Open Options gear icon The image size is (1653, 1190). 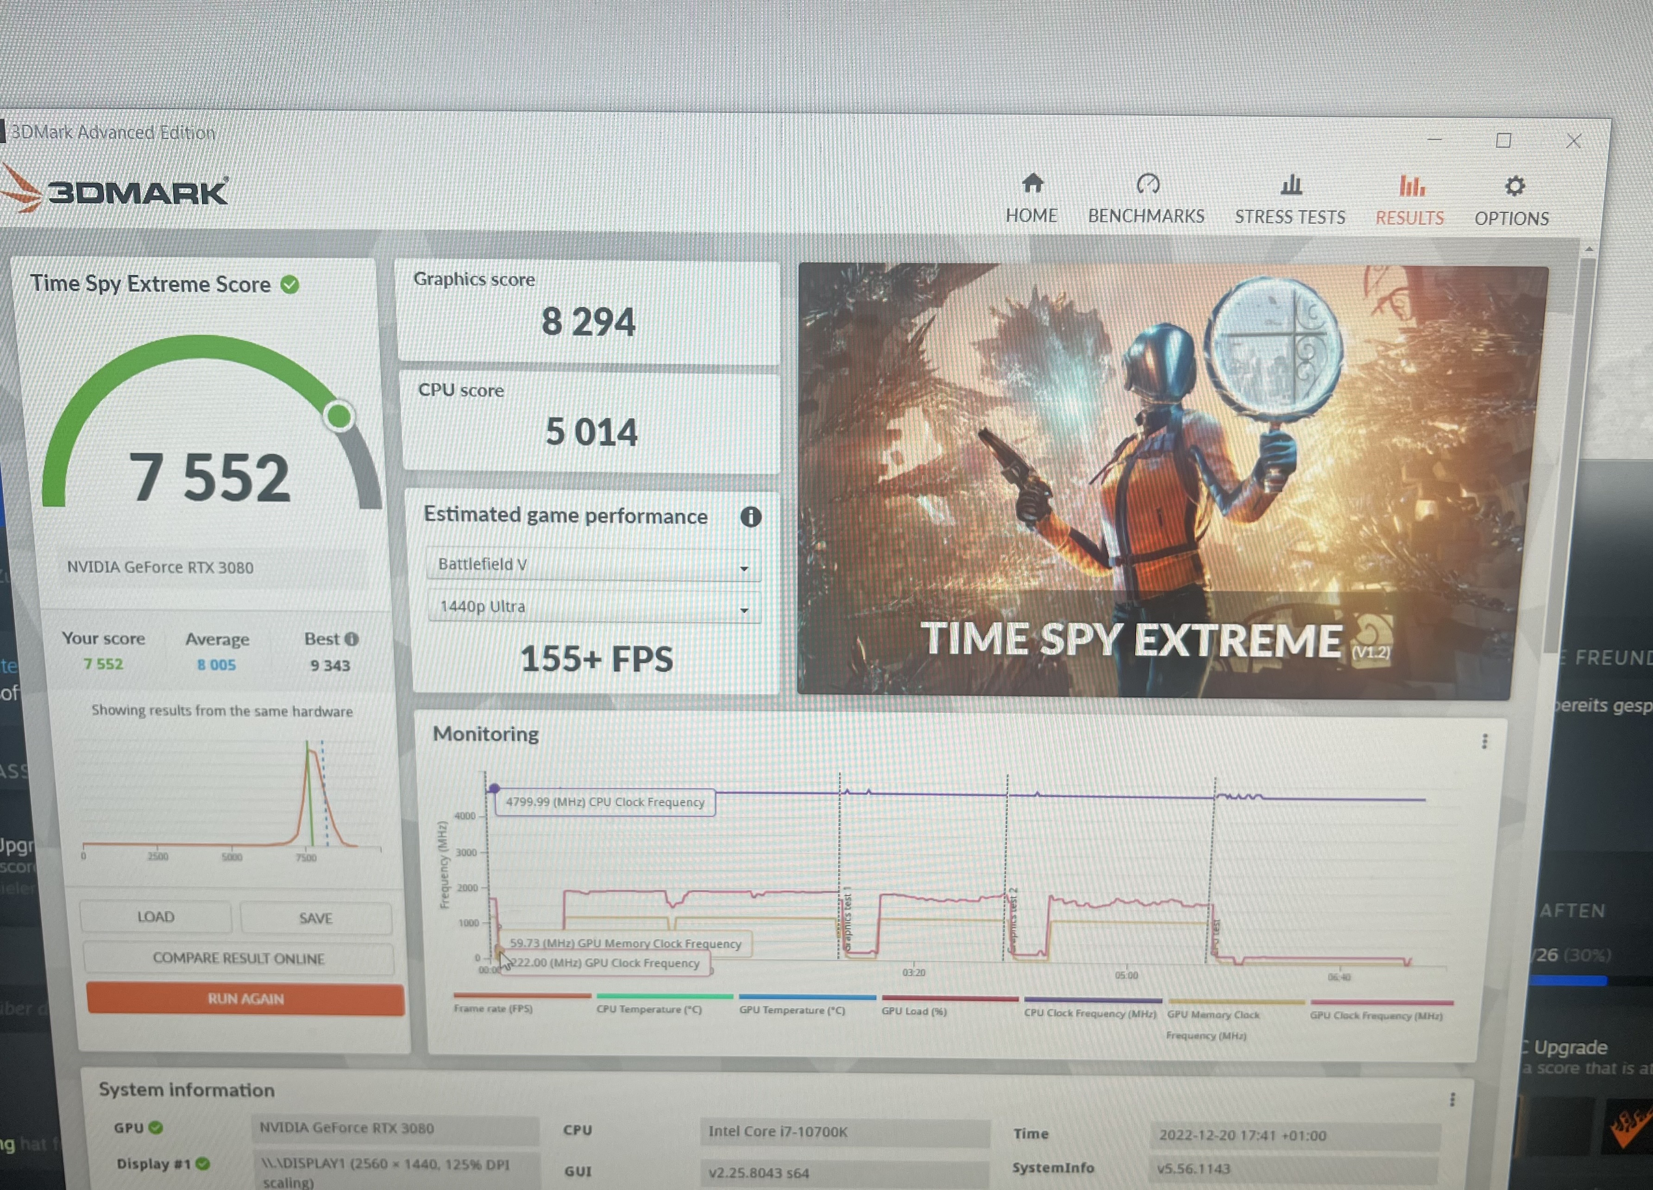point(1515,187)
